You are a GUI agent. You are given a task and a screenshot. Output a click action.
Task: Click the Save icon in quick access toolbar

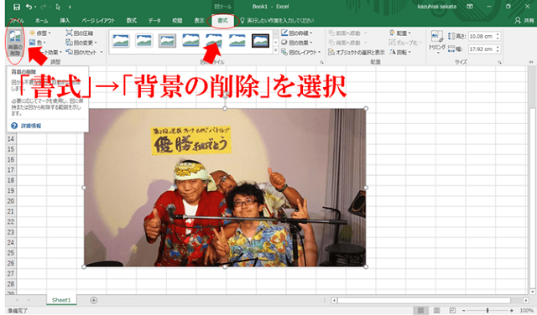coord(17,7)
